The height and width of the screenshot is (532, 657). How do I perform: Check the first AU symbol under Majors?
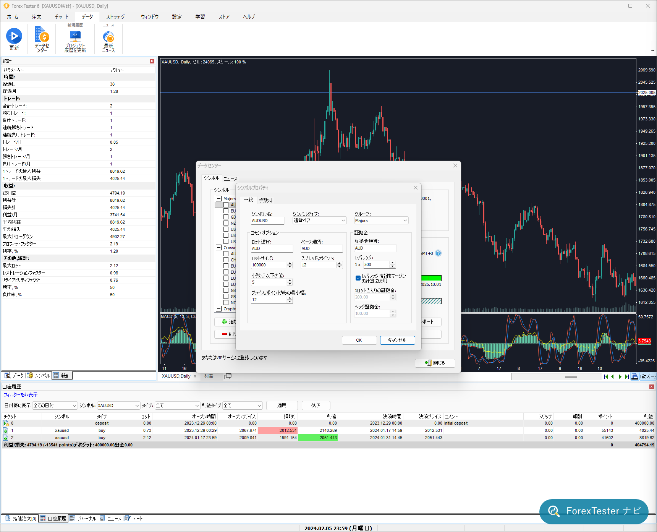coord(226,205)
